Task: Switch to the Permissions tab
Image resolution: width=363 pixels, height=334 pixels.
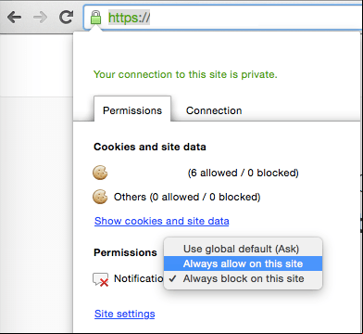Action: 132,110
